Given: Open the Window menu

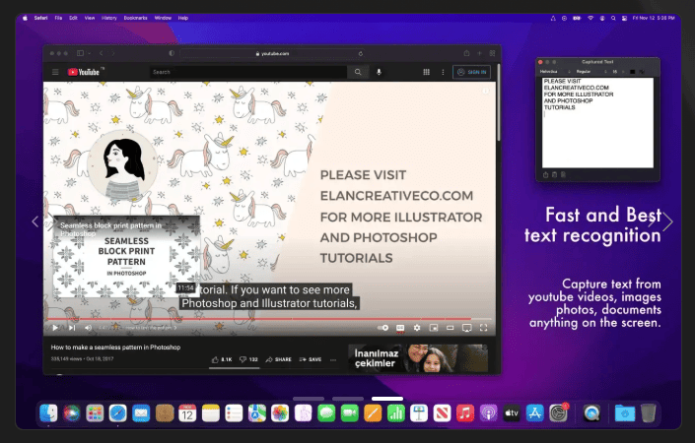Looking at the screenshot, I should point(163,18).
